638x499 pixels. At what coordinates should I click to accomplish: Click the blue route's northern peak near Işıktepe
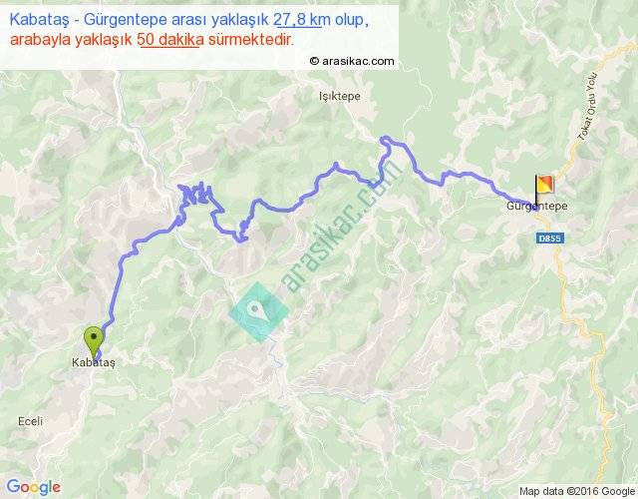[x=387, y=141]
